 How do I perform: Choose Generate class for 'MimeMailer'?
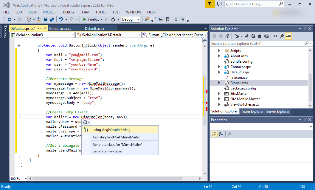tap(120, 145)
